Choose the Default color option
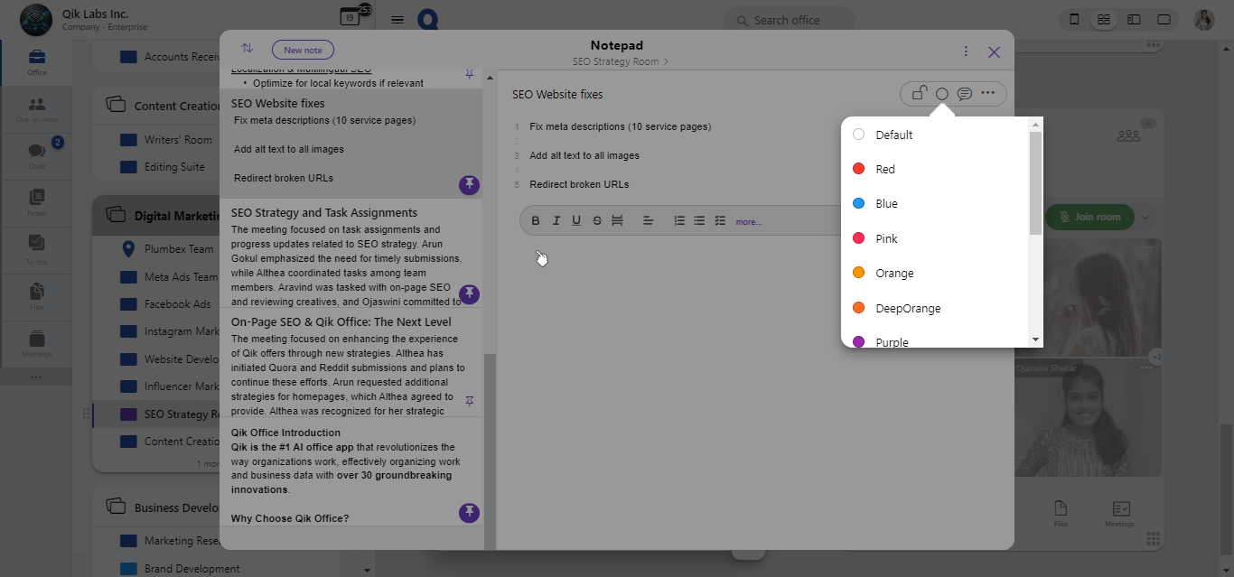Viewport: 1234px width, 577px height. pyautogui.click(x=893, y=135)
